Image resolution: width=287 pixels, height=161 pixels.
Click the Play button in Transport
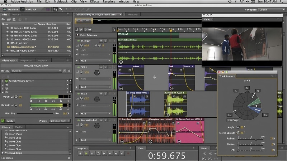coord(86,153)
